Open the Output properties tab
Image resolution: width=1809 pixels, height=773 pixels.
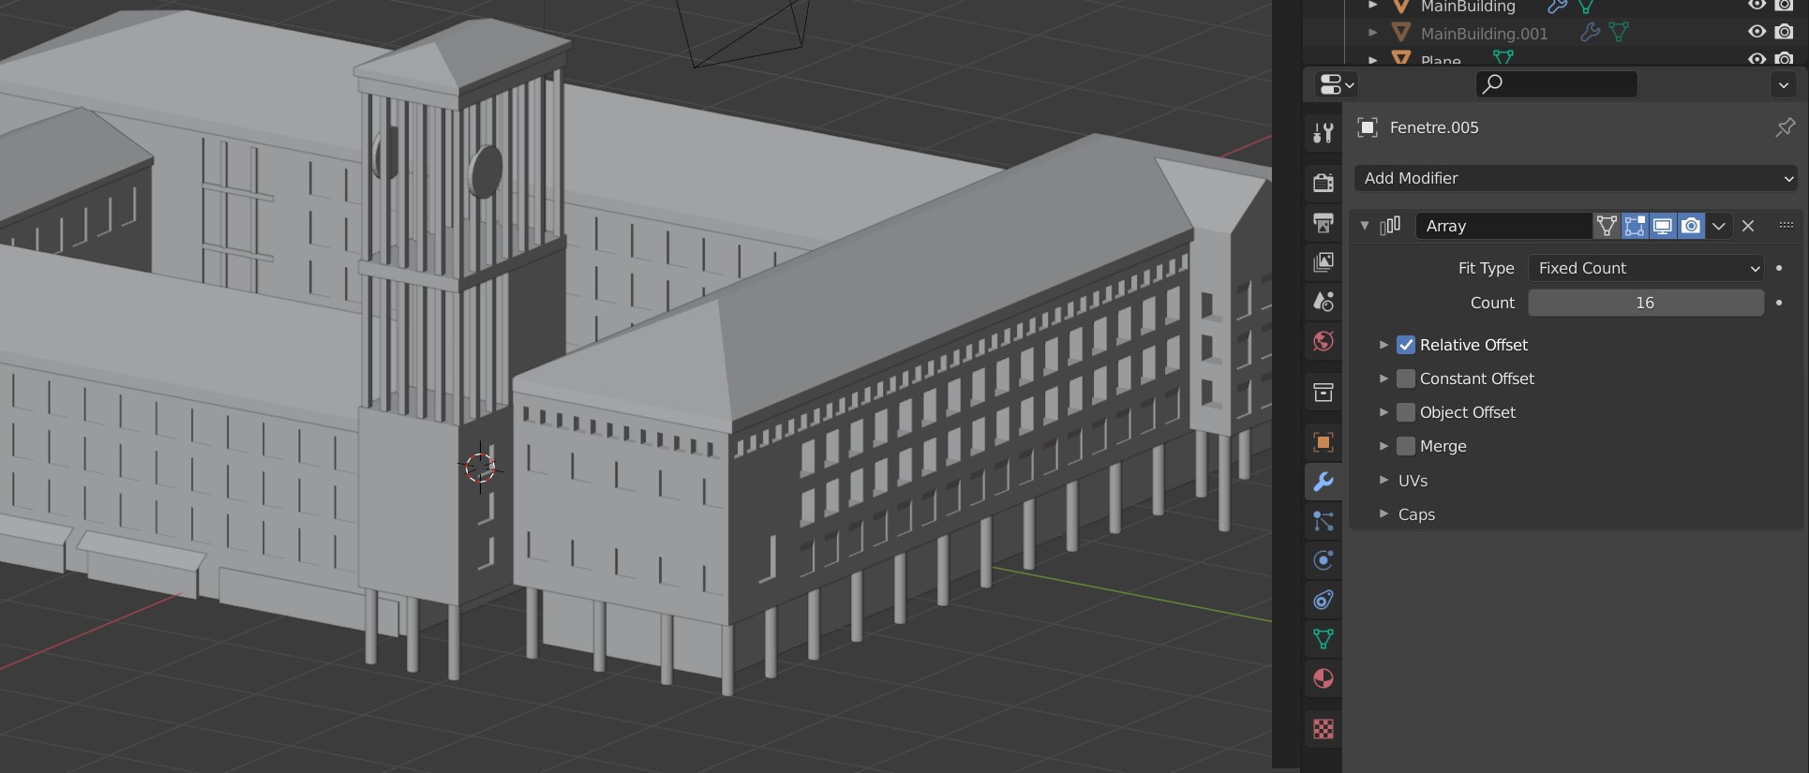click(1323, 223)
